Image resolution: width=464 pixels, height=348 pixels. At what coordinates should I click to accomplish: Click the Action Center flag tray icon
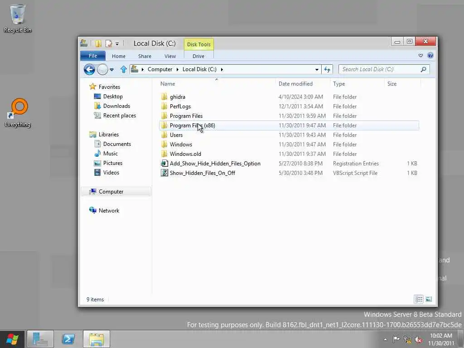coord(396,339)
